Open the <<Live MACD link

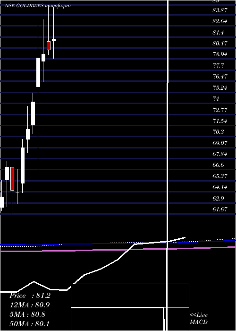tap(199, 319)
